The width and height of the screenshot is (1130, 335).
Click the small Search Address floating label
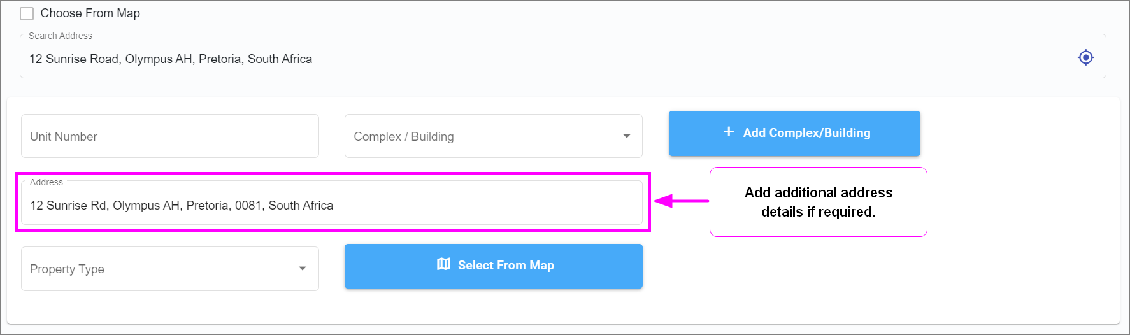(x=61, y=36)
